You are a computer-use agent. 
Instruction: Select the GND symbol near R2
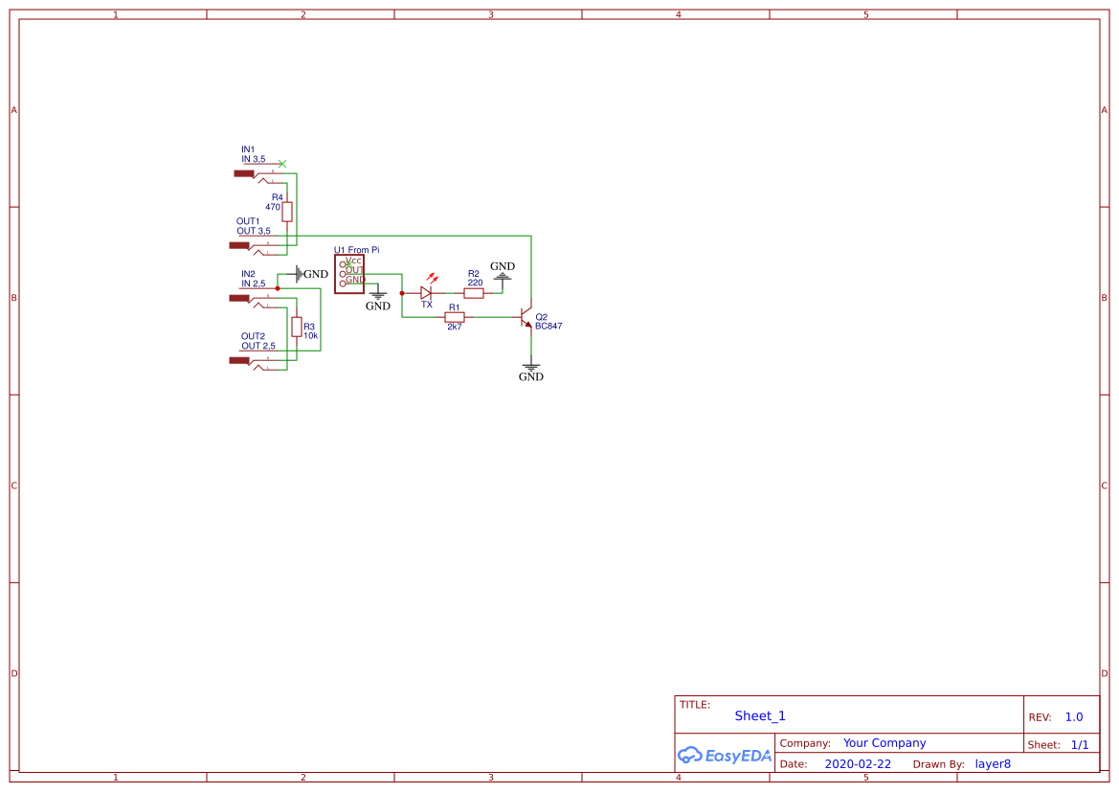pyautogui.click(x=502, y=279)
